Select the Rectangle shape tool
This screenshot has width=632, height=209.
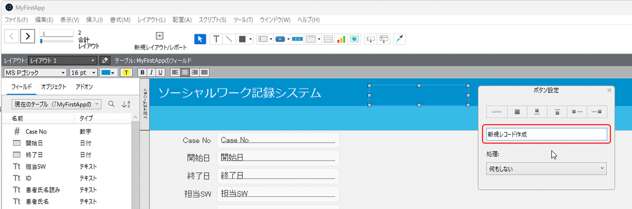click(242, 39)
